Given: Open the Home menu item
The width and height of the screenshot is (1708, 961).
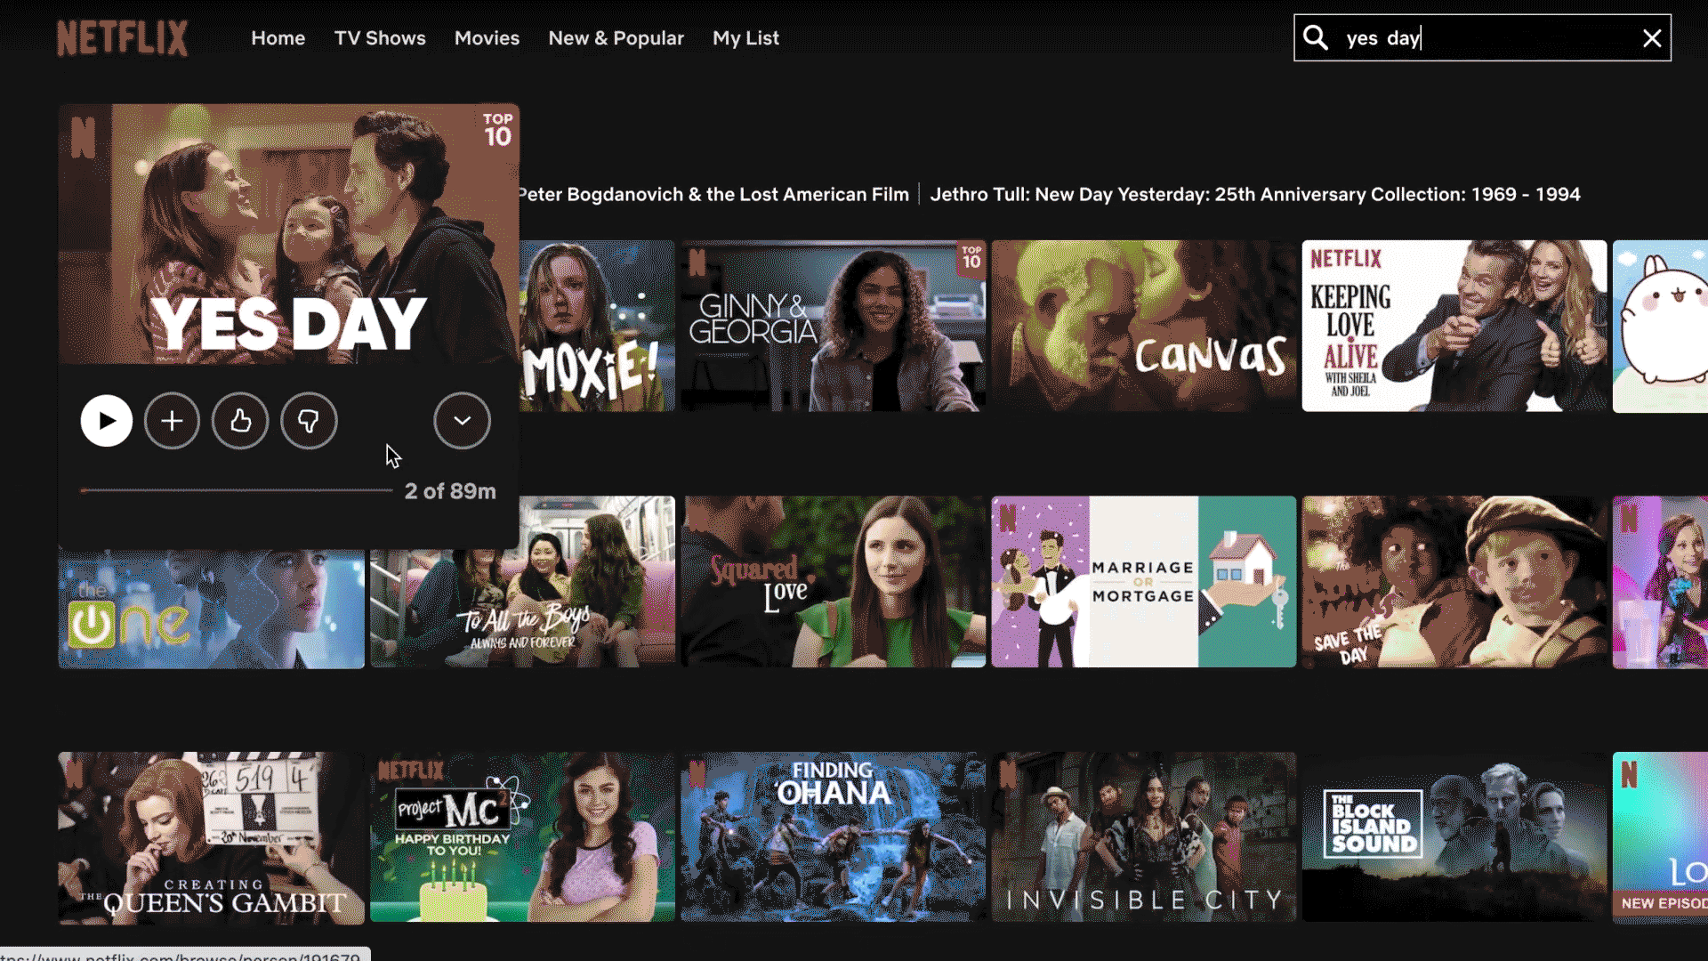Looking at the screenshot, I should 278,38.
